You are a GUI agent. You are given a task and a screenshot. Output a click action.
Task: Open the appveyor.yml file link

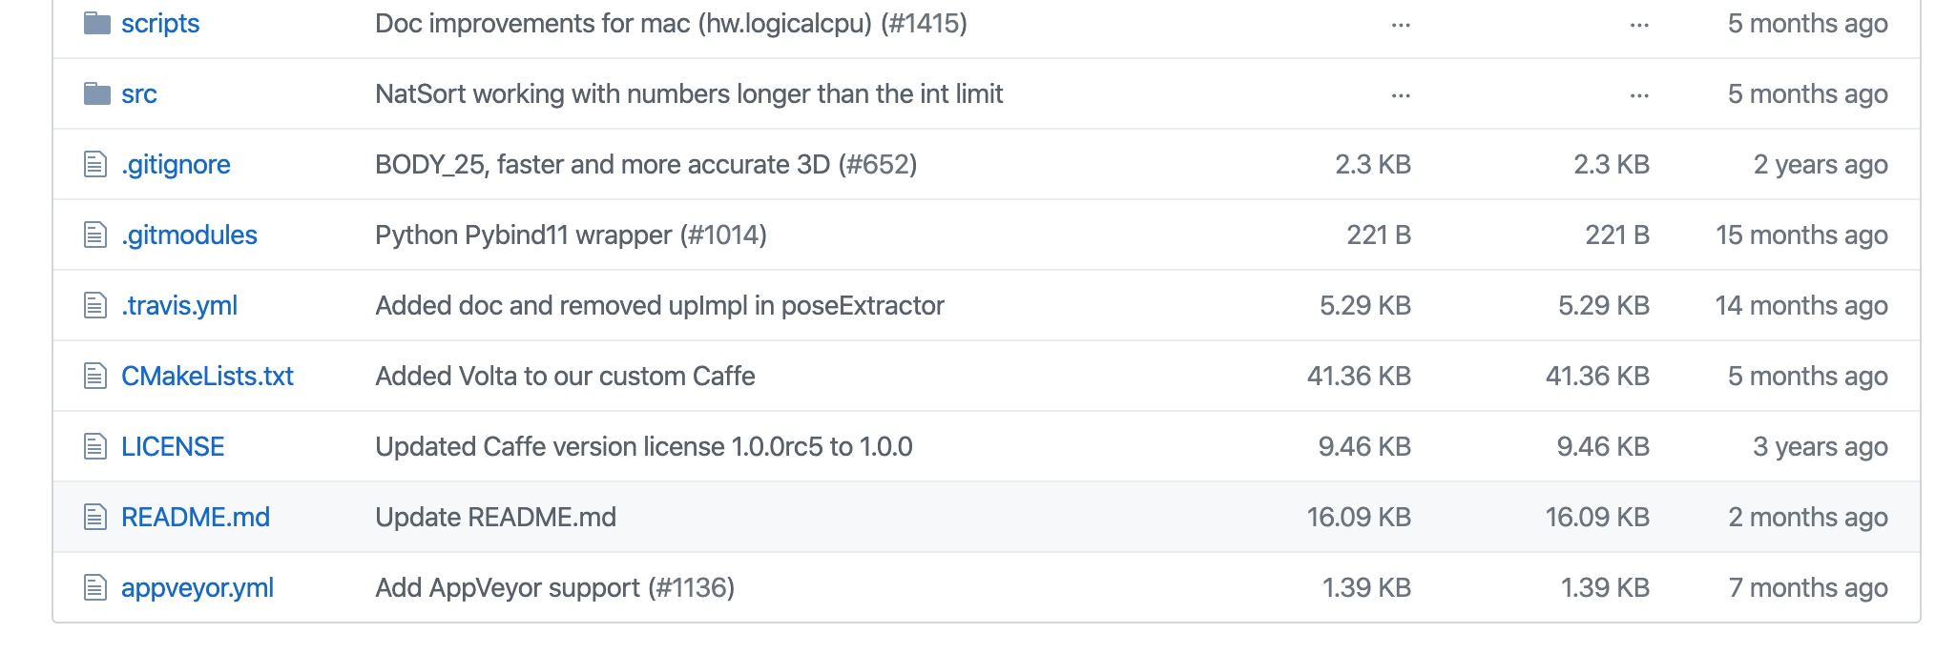click(x=198, y=587)
